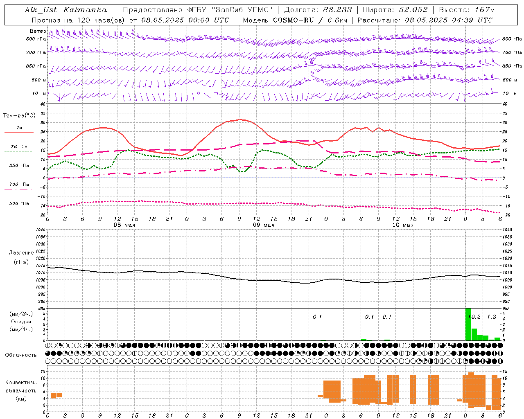
Task: Click the Облачность cloud cover label
Action: tap(21, 355)
